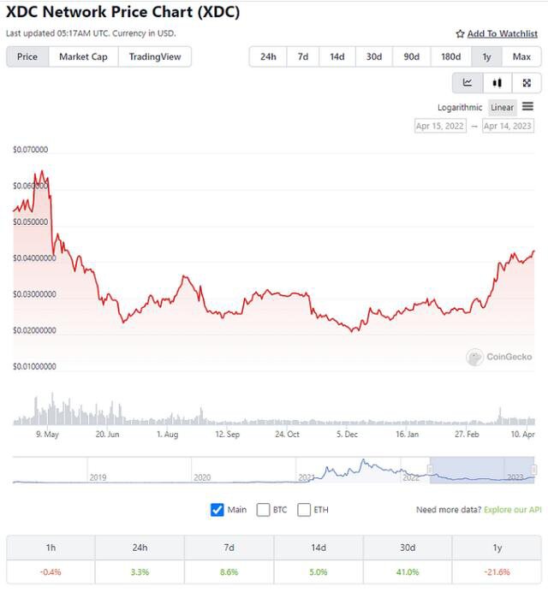Screen dimensions: 548x592
Task: Select the 30d time range
Action: 374,56
